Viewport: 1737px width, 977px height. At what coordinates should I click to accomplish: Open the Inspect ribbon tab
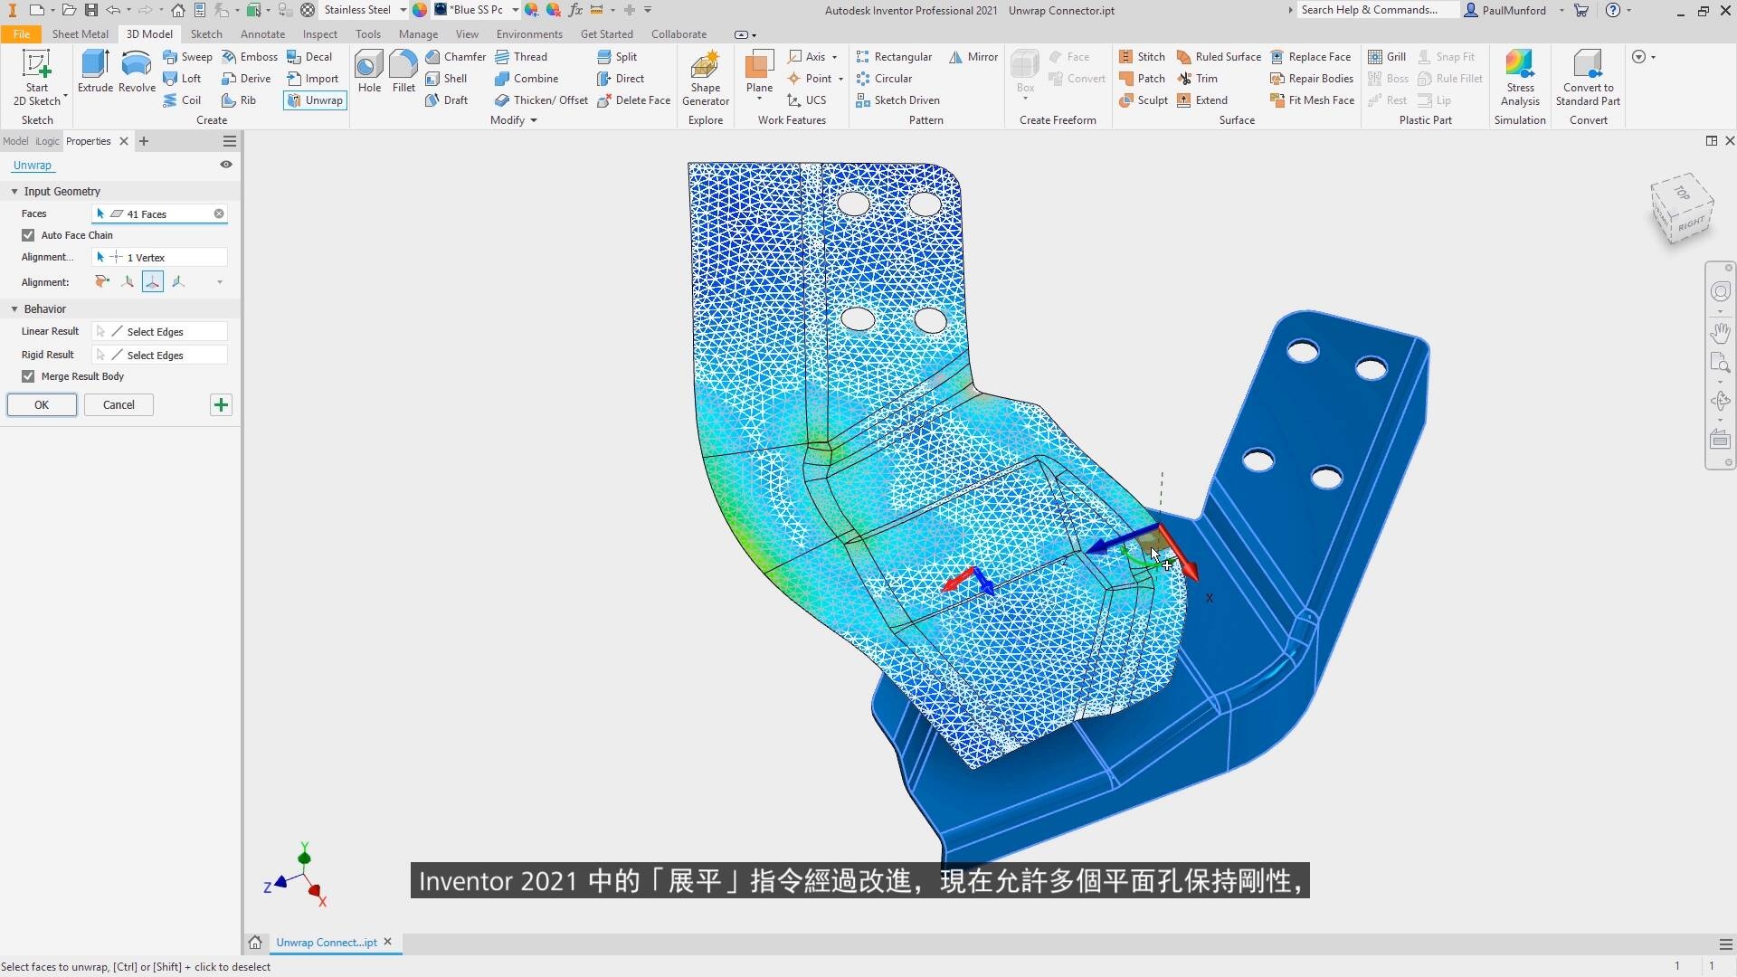pyautogui.click(x=319, y=34)
